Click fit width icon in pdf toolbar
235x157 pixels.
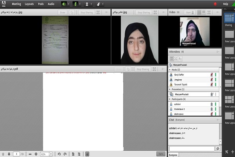pos(79,154)
